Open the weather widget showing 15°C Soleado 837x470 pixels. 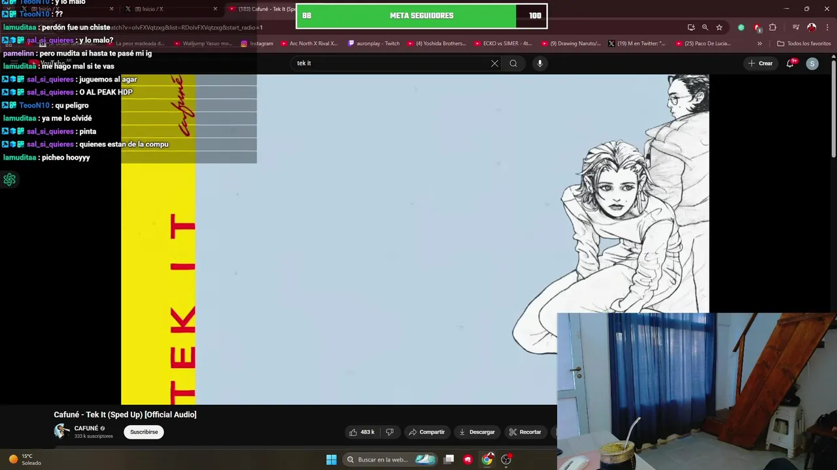(25, 460)
